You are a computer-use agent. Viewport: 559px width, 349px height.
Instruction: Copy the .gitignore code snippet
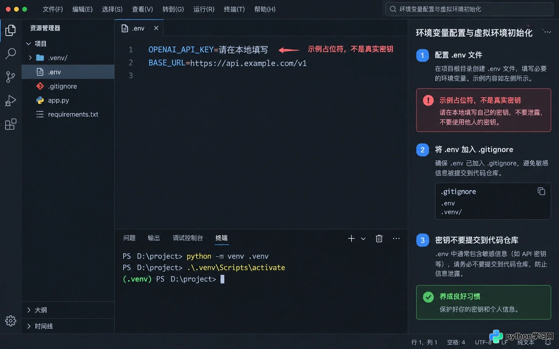[x=541, y=191]
